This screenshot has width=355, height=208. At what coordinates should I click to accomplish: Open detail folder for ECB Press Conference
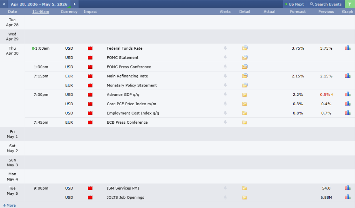245,122
